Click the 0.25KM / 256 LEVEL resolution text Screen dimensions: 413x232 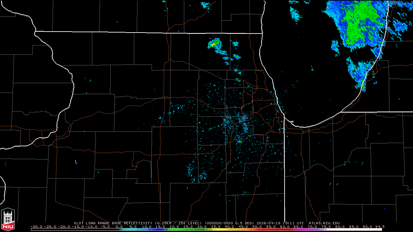tap(178, 223)
